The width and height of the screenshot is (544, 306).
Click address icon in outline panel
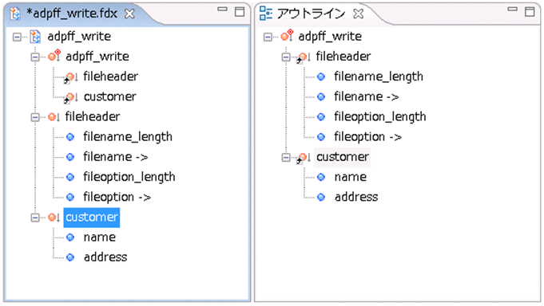[x=321, y=198]
